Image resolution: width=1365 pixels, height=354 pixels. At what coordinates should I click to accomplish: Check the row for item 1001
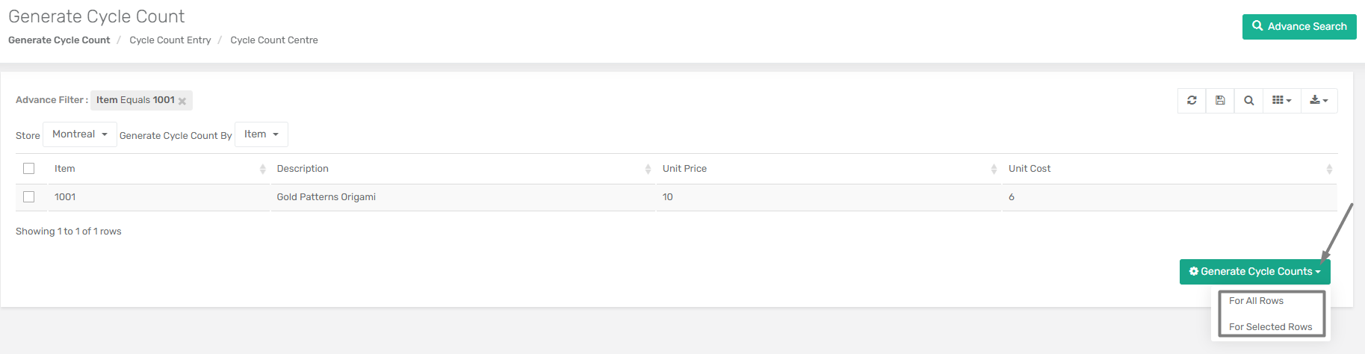click(x=29, y=197)
